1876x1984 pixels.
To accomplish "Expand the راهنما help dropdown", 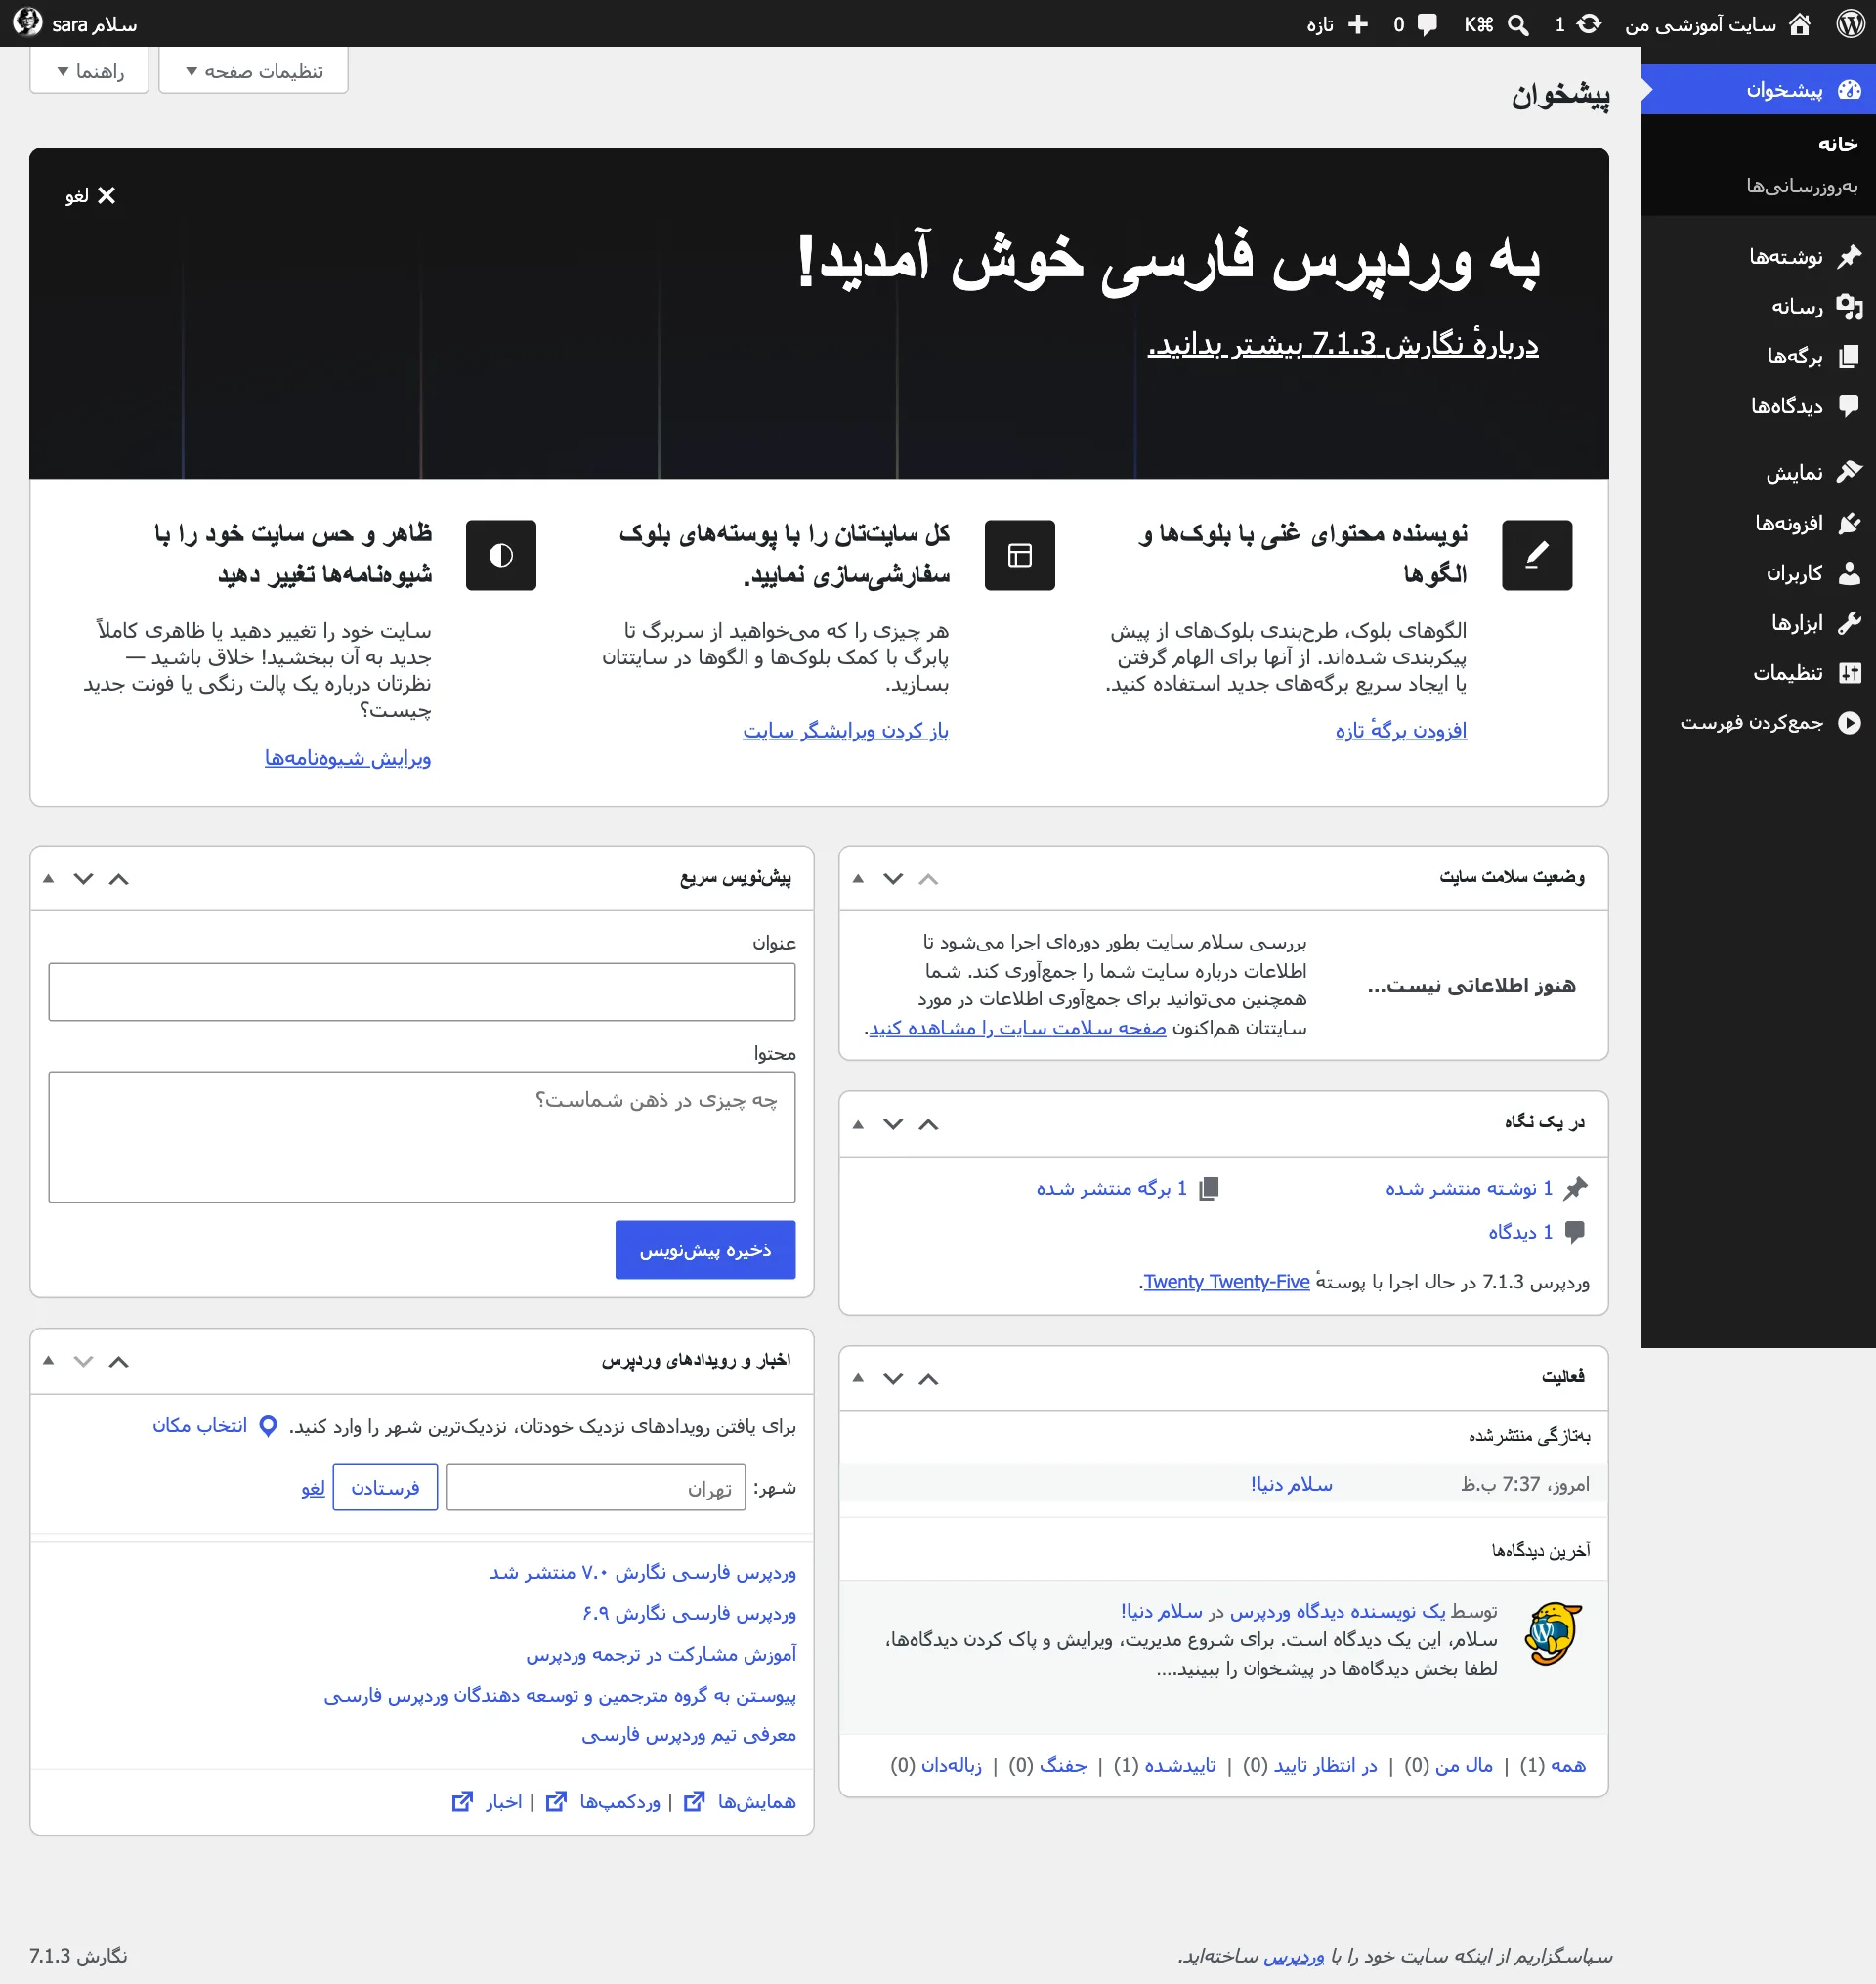I will (x=89, y=71).
